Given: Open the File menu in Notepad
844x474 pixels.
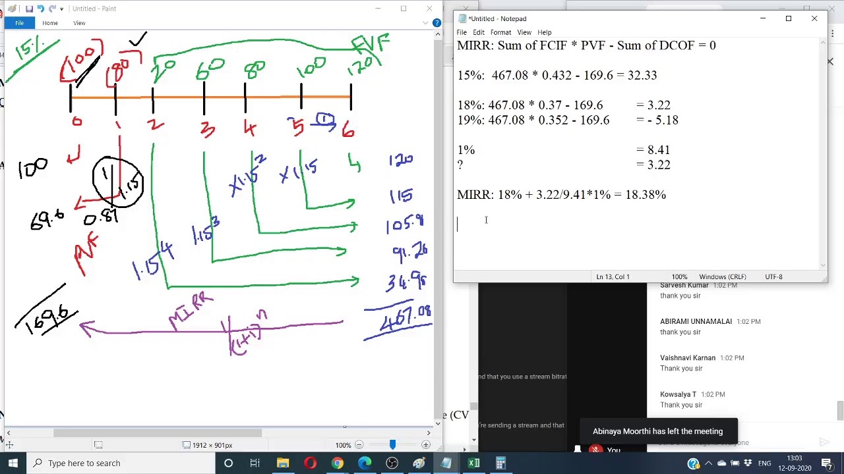Looking at the screenshot, I should pyautogui.click(x=462, y=32).
